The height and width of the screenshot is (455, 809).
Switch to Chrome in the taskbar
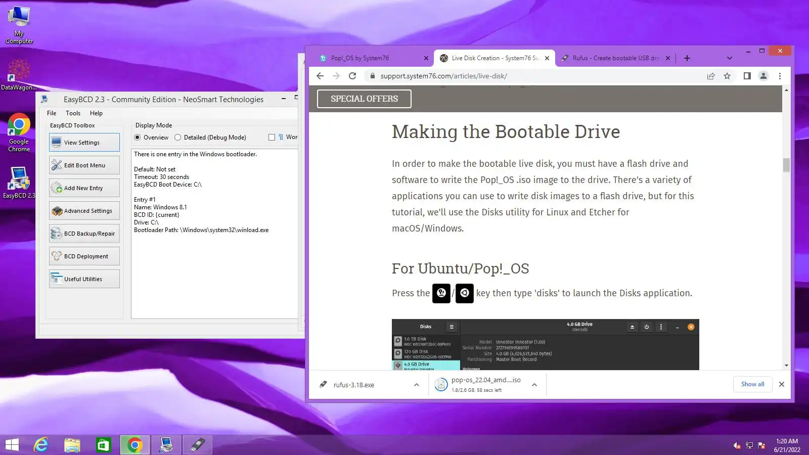coord(134,445)
